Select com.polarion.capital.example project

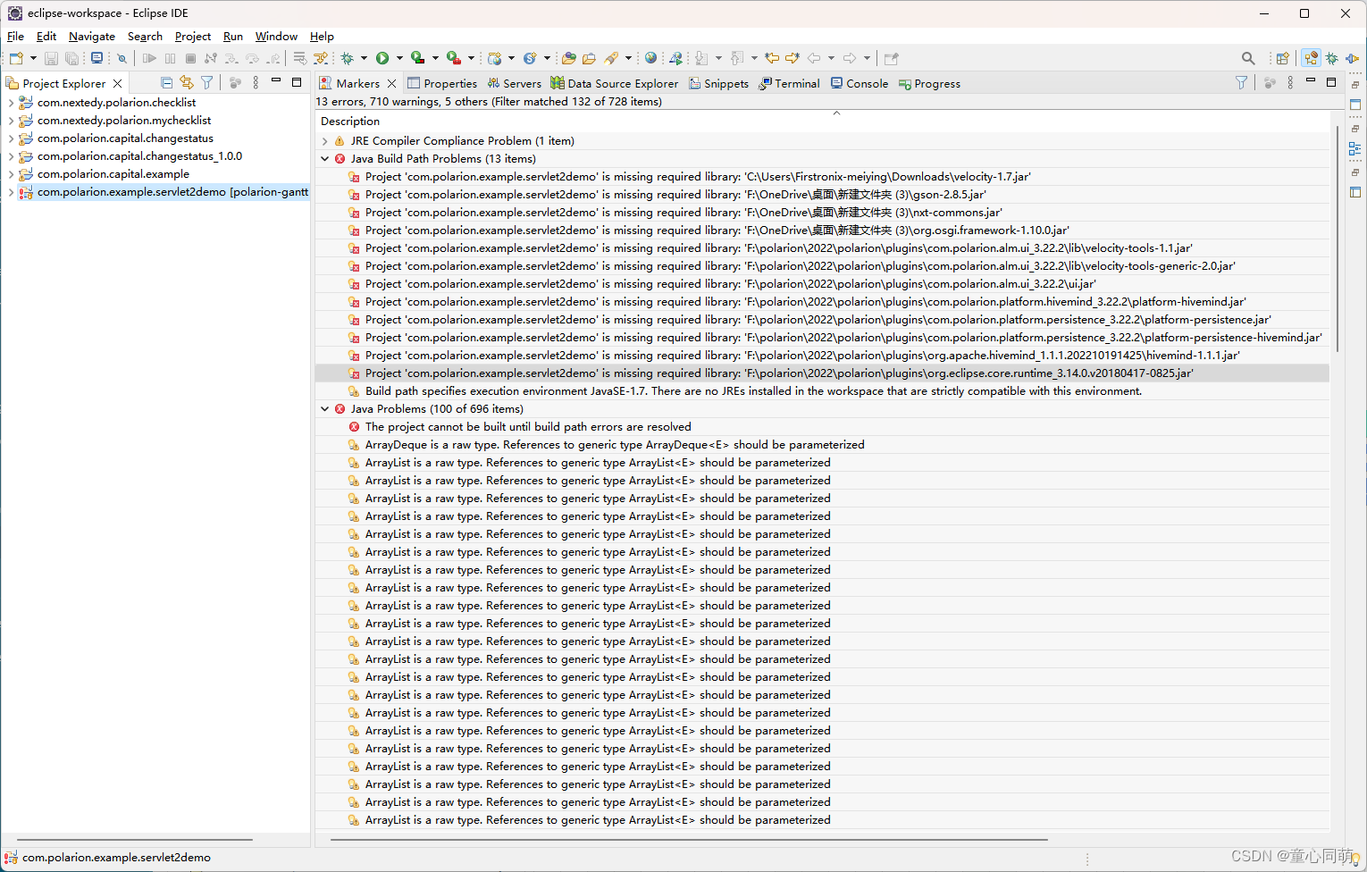point(113,174)
